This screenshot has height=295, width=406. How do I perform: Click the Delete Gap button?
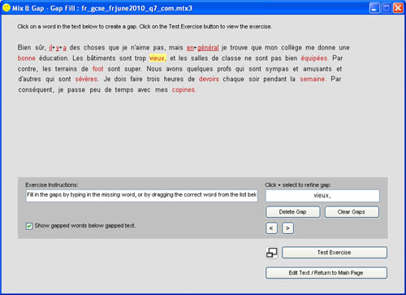[x=293, y=212]
